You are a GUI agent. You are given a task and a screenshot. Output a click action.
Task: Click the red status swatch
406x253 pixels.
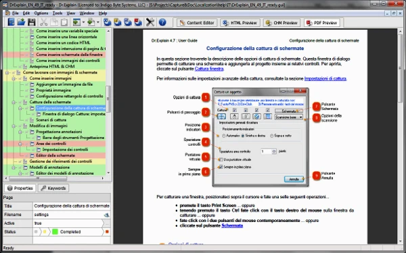(107, 232)
